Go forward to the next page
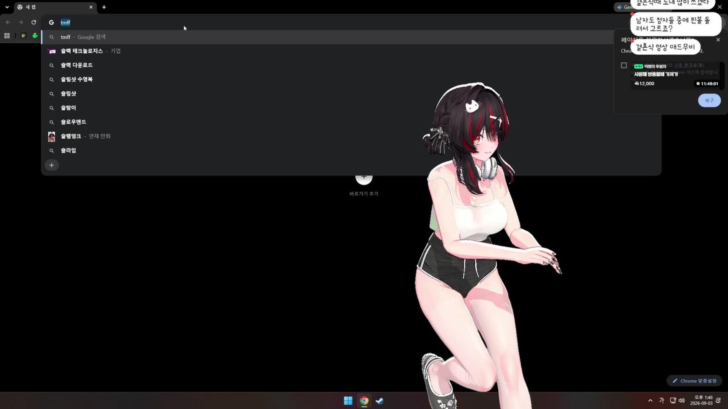The height and width of the screenshot is (409, 728). pyautogui.click(x=21, y=22)
